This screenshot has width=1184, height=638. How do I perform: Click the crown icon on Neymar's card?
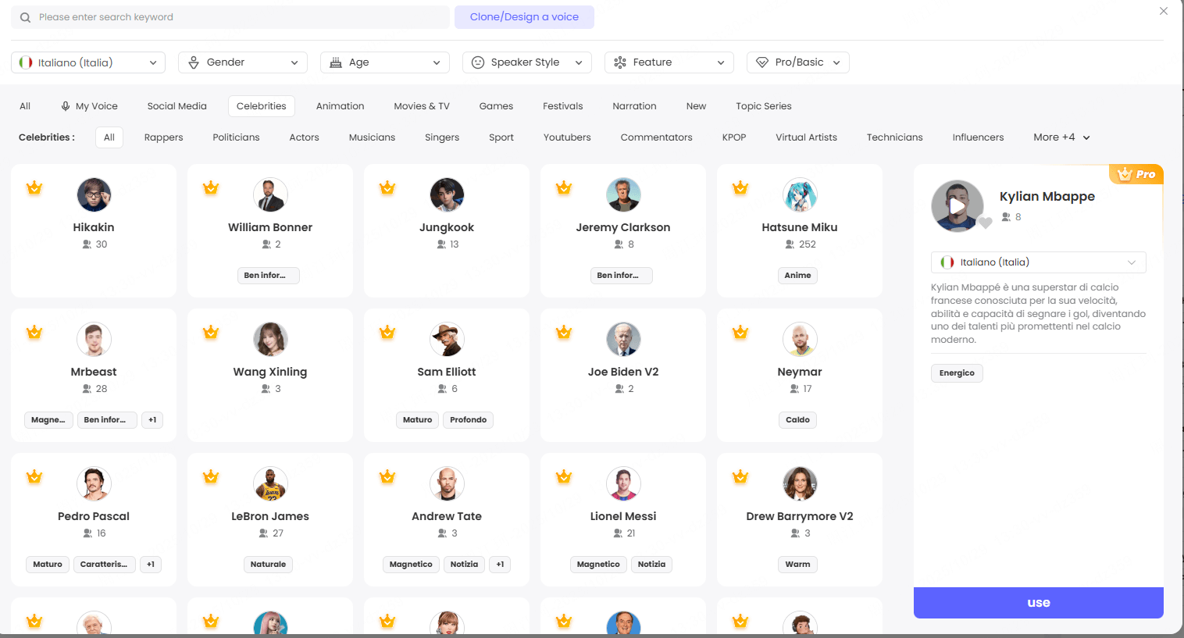(x=740, y=332)
